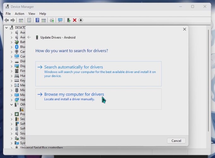215x158 pixels.
Task: Collapse the Other devices tree node
Action: (x=11, y=105)
